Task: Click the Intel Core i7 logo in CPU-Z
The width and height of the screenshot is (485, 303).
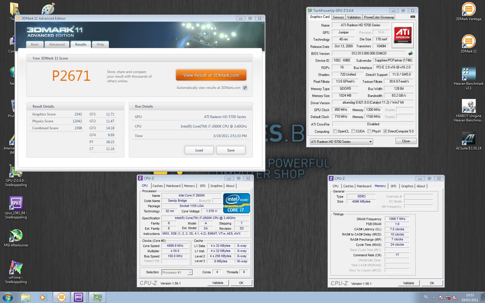Action: pos(236,203)
